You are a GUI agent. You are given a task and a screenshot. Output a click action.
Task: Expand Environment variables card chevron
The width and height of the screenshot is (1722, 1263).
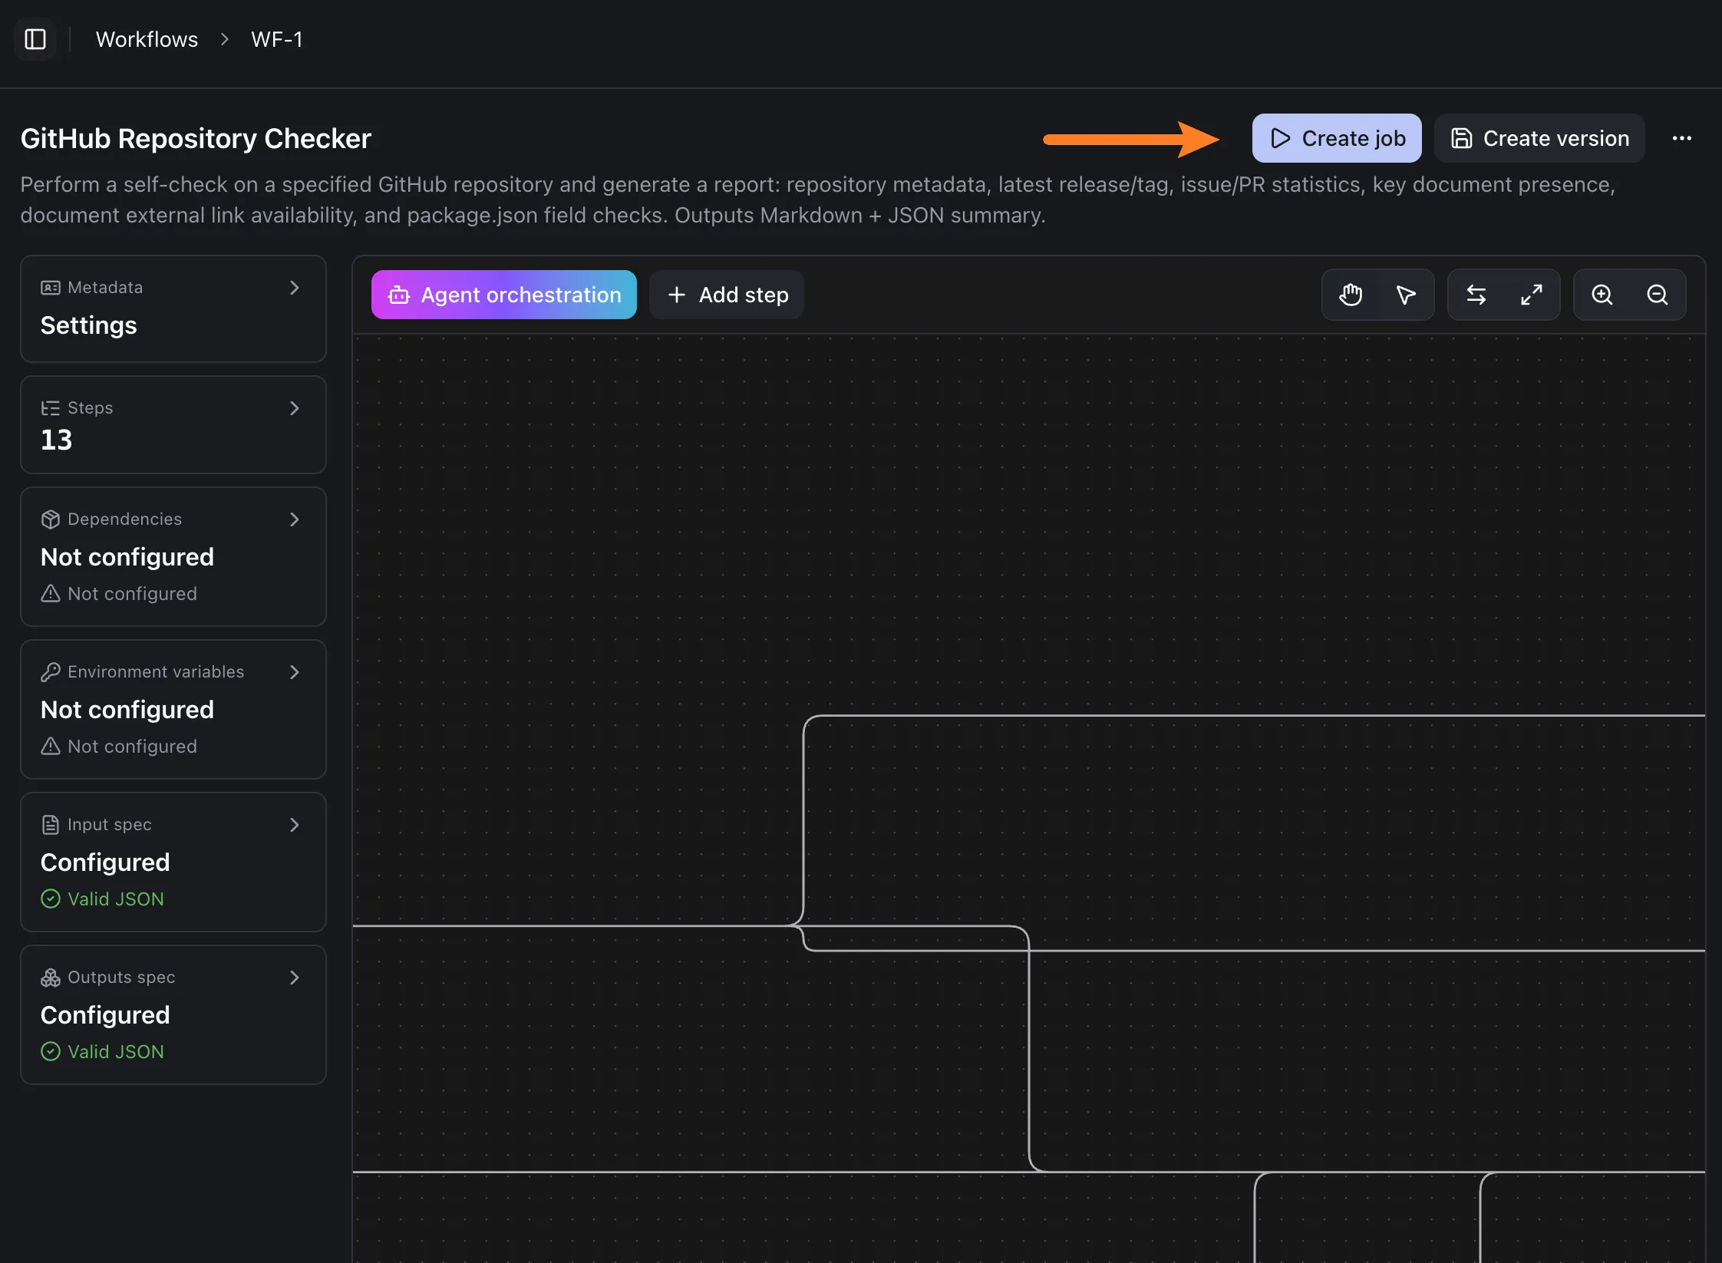click(294, 672)
